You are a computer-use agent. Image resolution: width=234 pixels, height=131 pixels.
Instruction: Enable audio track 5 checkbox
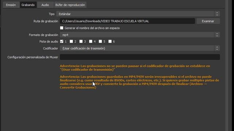click(100, 41)
